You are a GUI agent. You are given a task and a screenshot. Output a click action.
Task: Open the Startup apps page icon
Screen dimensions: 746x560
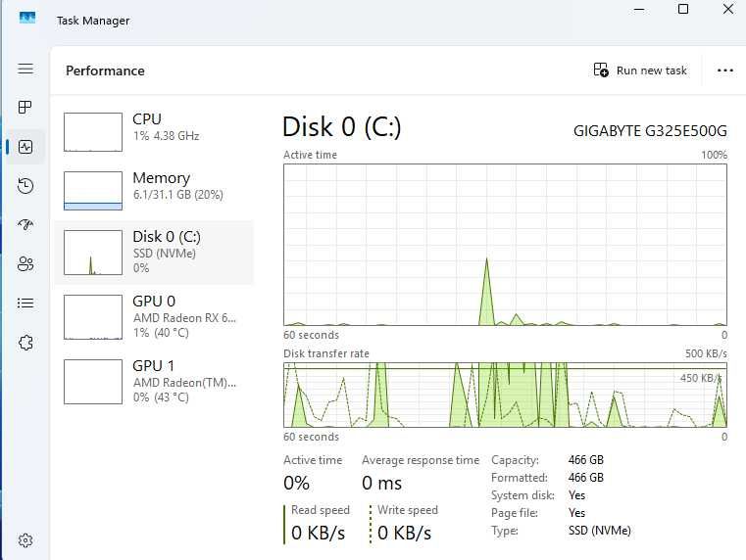25,225
